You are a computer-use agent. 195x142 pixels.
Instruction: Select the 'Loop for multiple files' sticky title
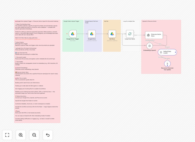(x=129, y=21)
